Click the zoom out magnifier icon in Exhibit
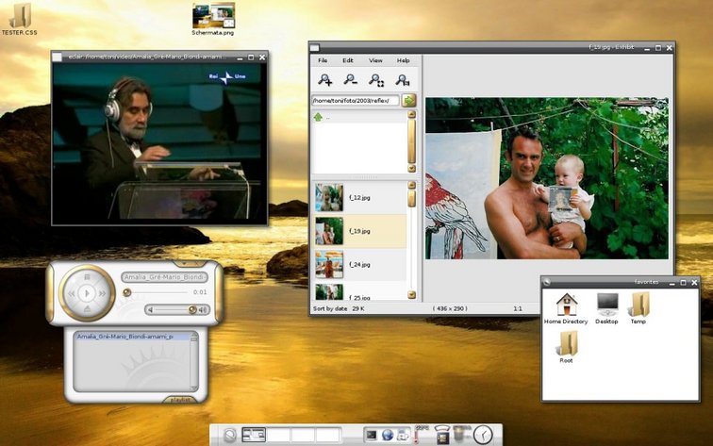 click(350, 80)
